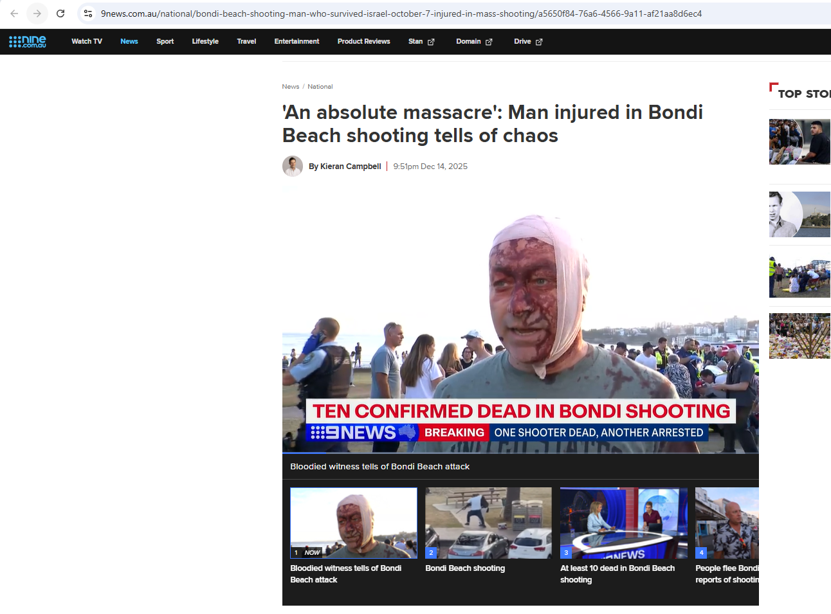The height and width of the screenshot is (614, 831).
Task: Open site information icon in address bar
Action: point(88,14)
